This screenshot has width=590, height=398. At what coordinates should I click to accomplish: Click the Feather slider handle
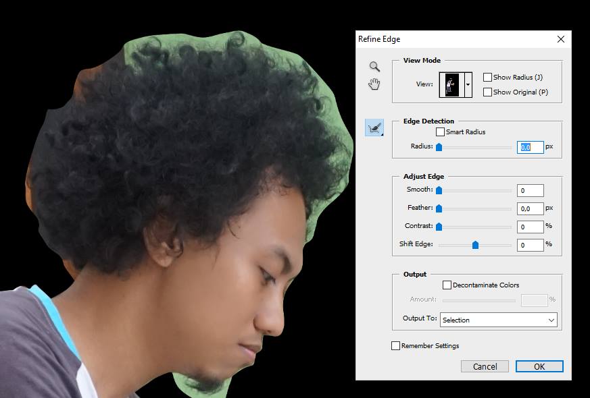point(439,208)
